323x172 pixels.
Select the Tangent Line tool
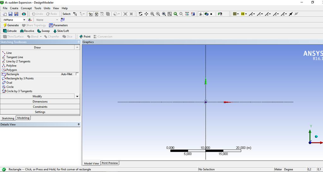pos(13,57)
